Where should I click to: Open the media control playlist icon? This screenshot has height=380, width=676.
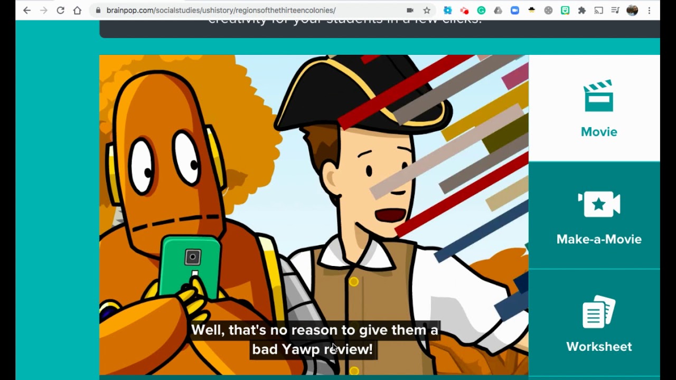(x=615, y=10)
